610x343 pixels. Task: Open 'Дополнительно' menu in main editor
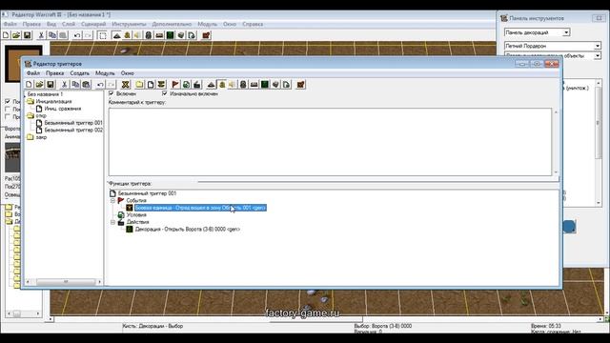coord(172,24)
